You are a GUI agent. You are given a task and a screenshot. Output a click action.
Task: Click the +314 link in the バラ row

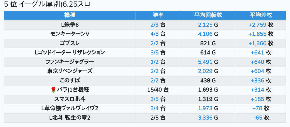257,90
